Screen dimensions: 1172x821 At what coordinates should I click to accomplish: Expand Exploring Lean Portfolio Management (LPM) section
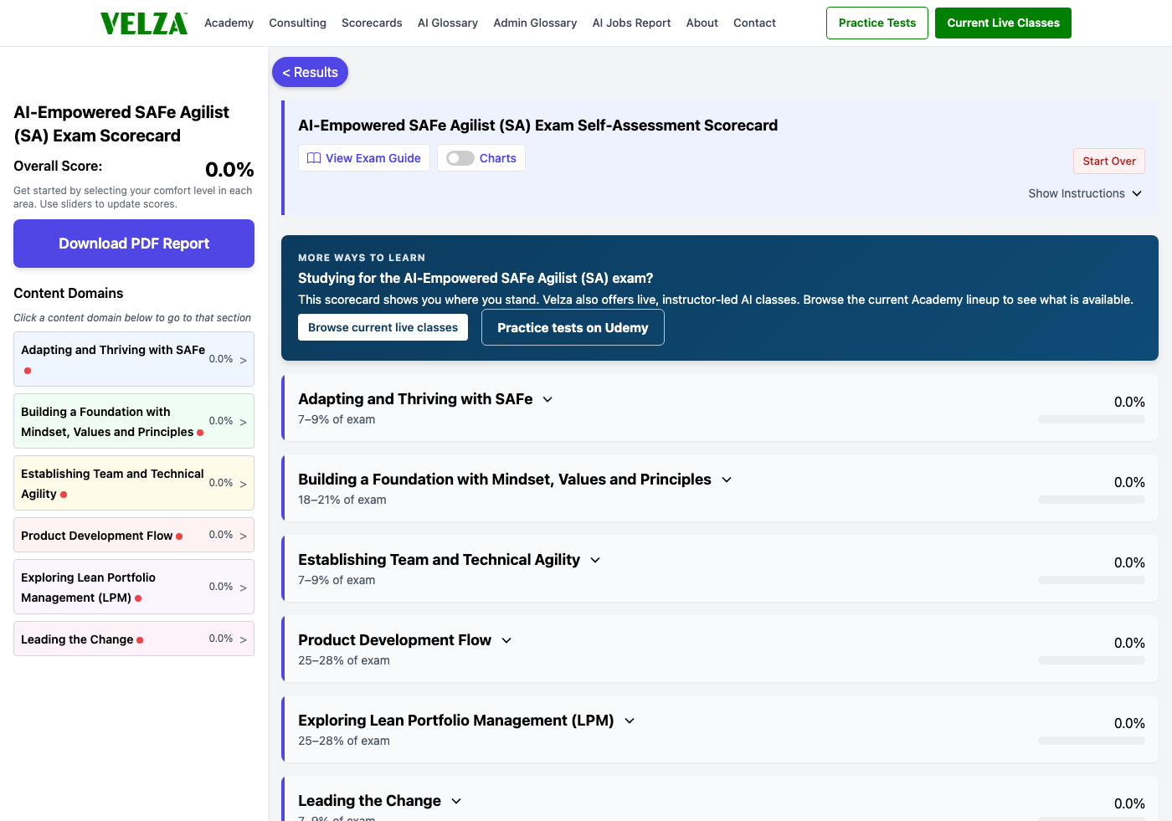coord(630,721)
